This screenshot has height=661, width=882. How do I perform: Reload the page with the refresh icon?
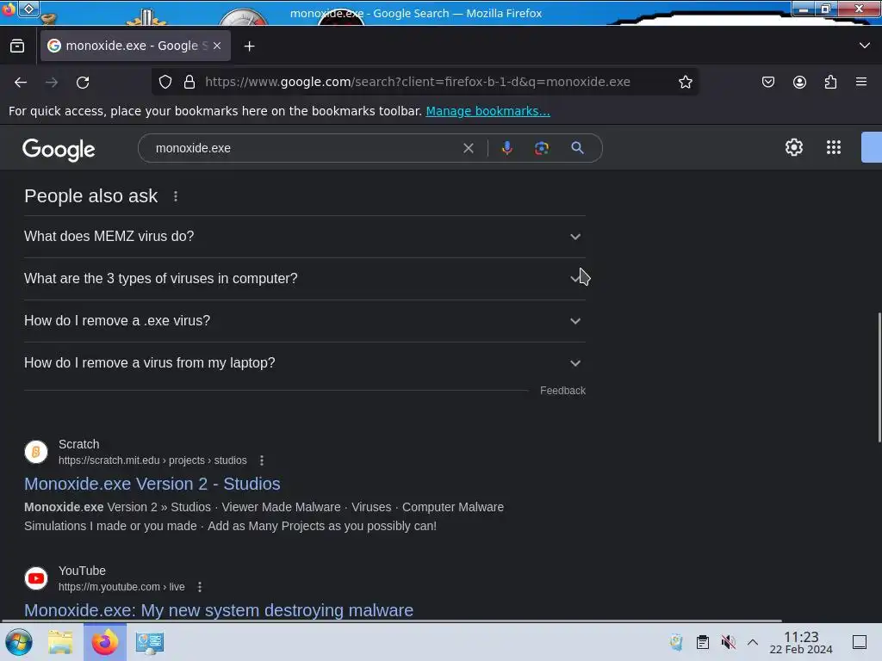click(x=83, y=82)
